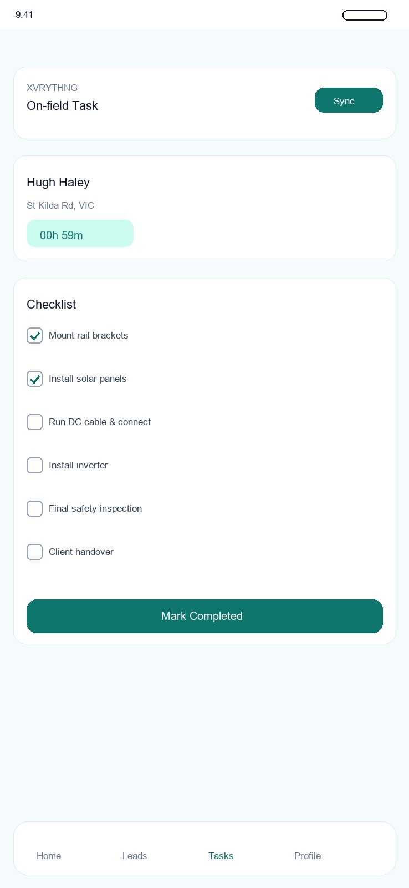The image size is (409, 888).
Task: Check Run DC cable & connect
Action: [x=34, y=422]
